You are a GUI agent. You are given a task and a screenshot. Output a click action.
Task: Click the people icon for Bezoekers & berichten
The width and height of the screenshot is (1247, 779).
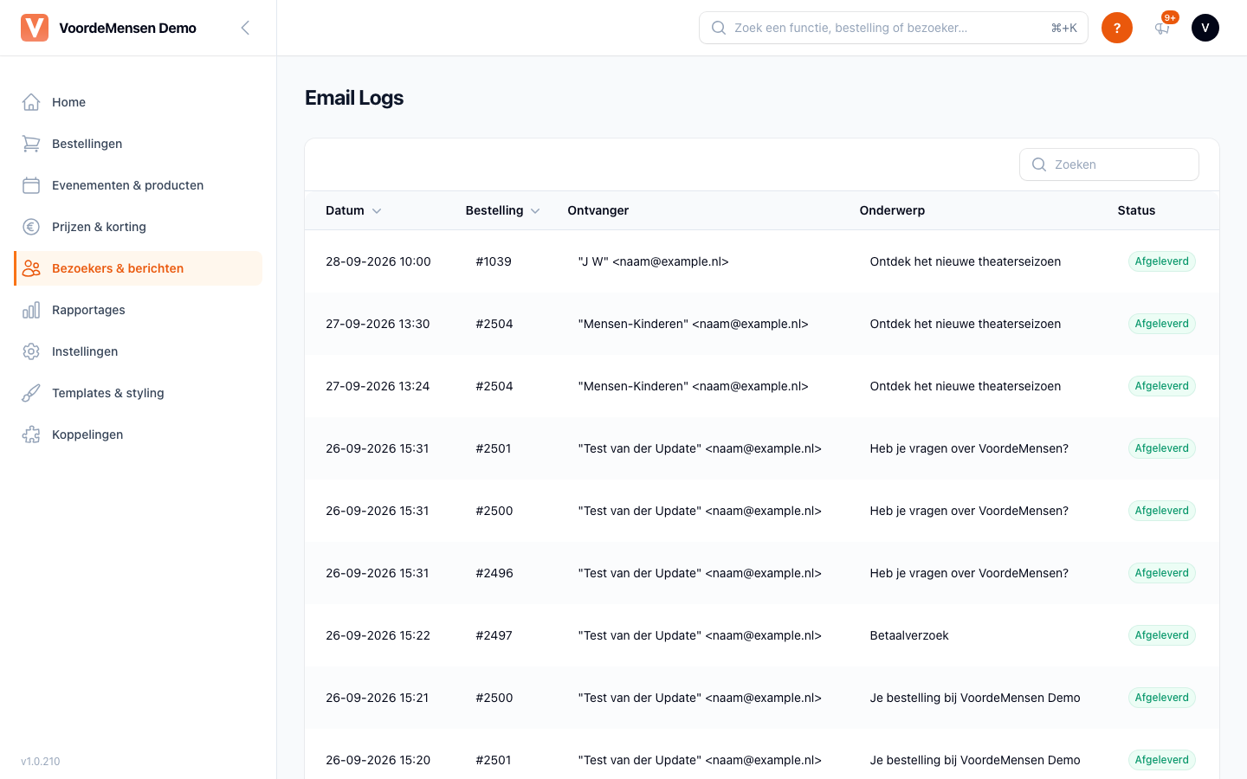pos(31,268)
